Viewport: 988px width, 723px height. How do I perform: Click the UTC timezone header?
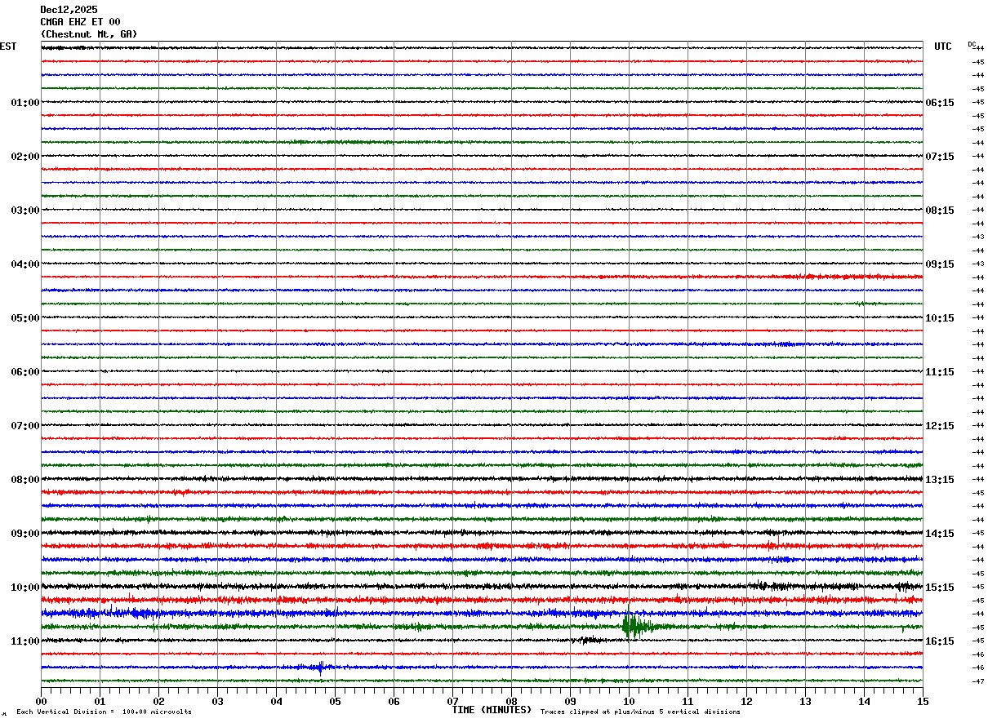[943, 47]
